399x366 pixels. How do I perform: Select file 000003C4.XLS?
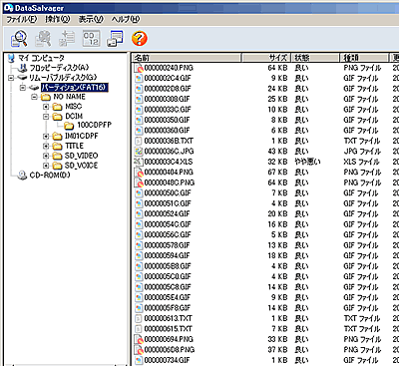click(x=168, y=162)
